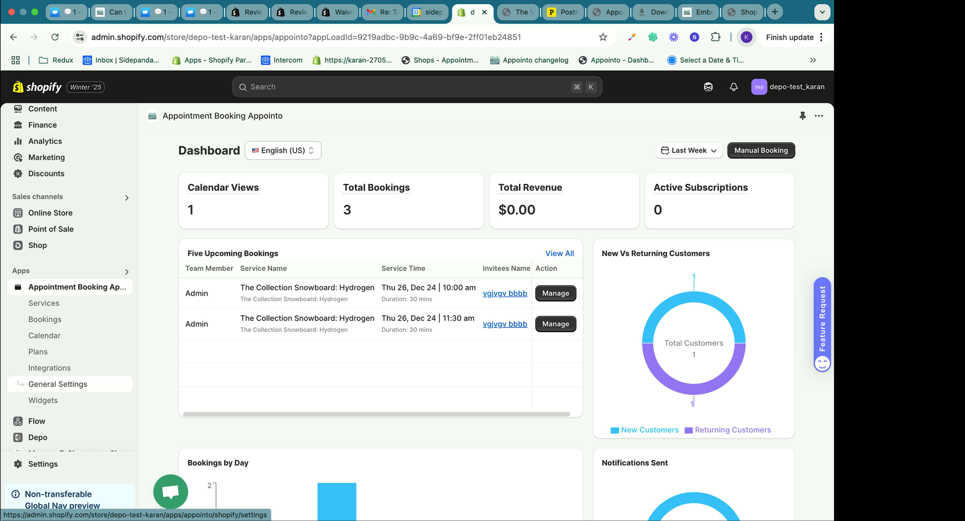Click the Manual Booking button

tap(761, 150)
